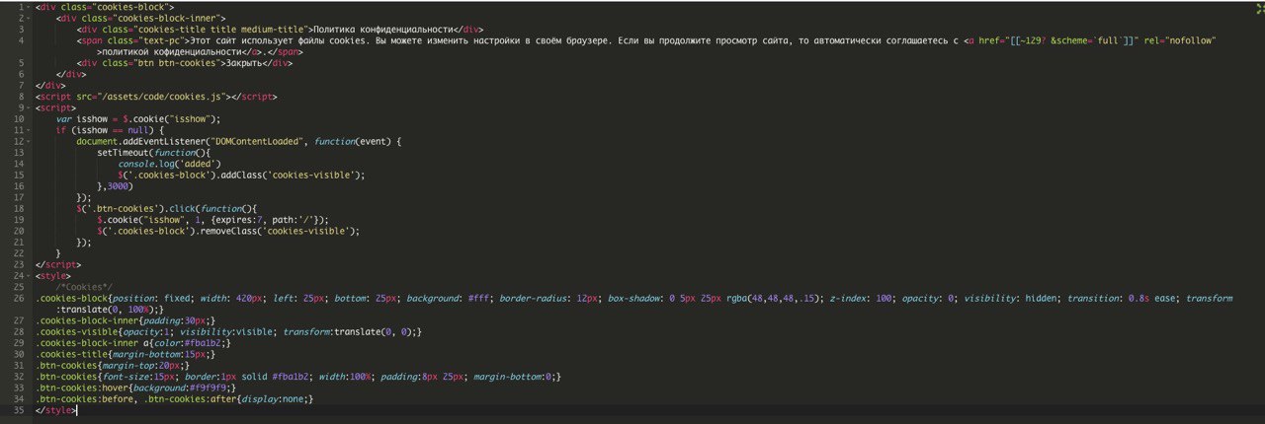Click the closing "</script>" tag on line 23

(58, 264)
